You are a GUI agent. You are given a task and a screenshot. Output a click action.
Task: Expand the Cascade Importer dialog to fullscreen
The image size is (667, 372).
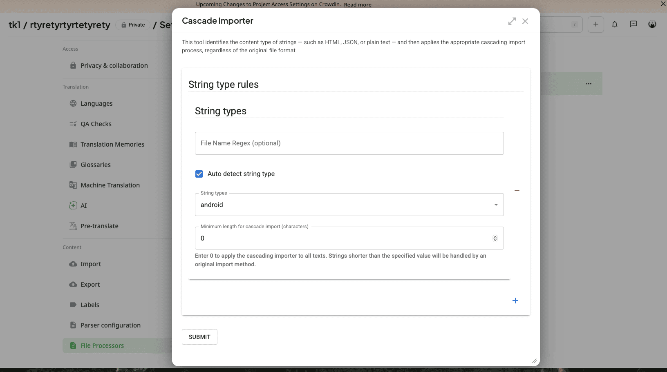[512, 21]
